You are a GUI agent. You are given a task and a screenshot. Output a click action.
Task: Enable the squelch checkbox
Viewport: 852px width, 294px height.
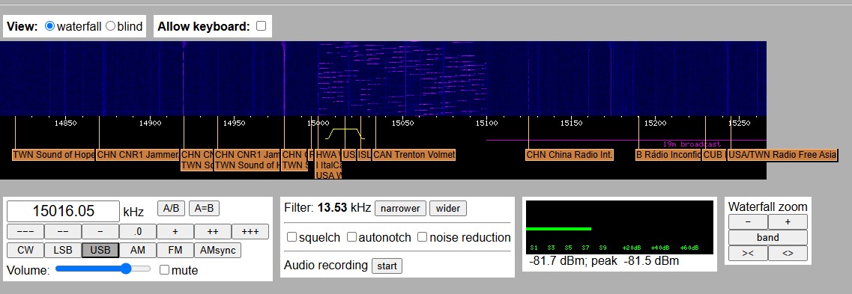click(291, 237)
